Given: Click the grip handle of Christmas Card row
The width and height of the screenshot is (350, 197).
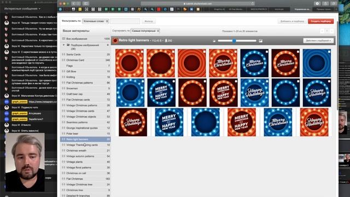Looking at the screenshot, I should pyautogui.click(x=63, y=60).
